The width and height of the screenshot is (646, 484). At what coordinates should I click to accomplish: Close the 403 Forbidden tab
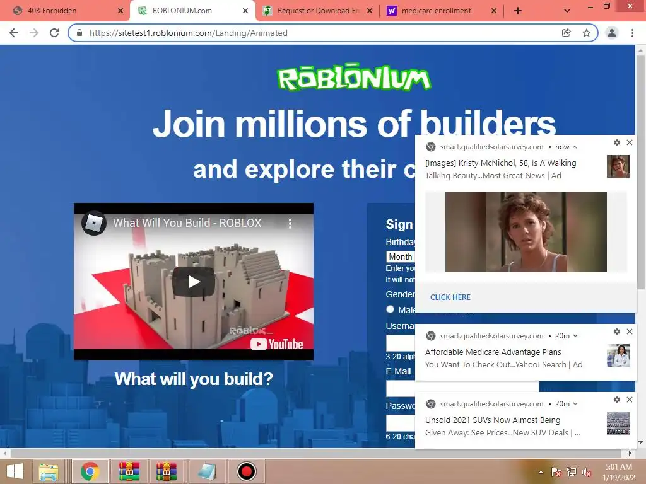120,11
